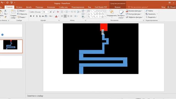Toggle Underline (Ч) formatting
176x99 pixels.
[x=37, y=16]
